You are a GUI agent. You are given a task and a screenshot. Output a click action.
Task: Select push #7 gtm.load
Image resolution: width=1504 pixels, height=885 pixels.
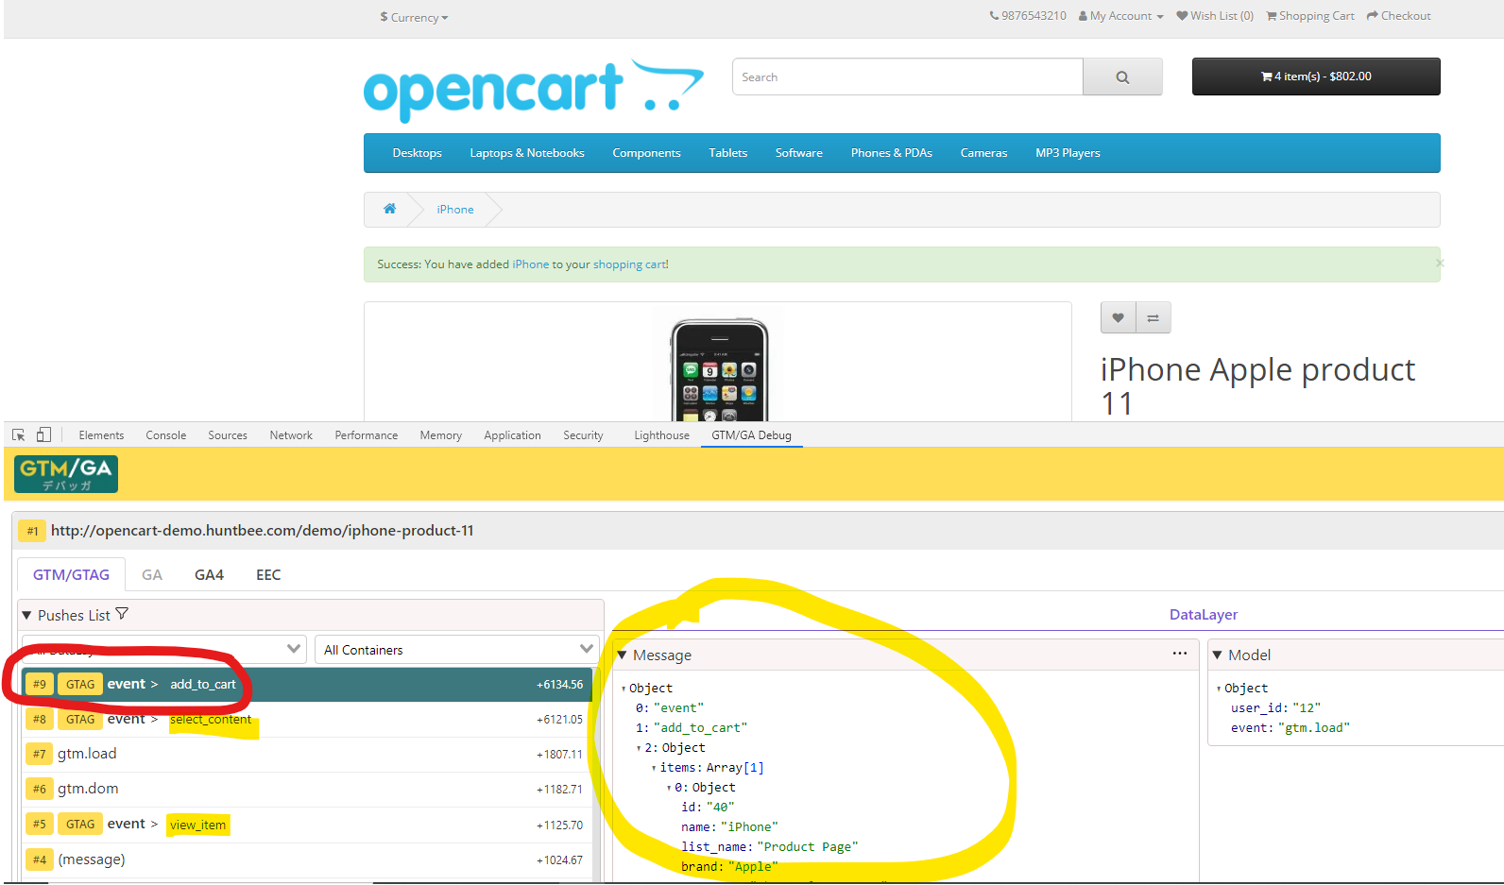pyautogui.click(x=307, y=754)
